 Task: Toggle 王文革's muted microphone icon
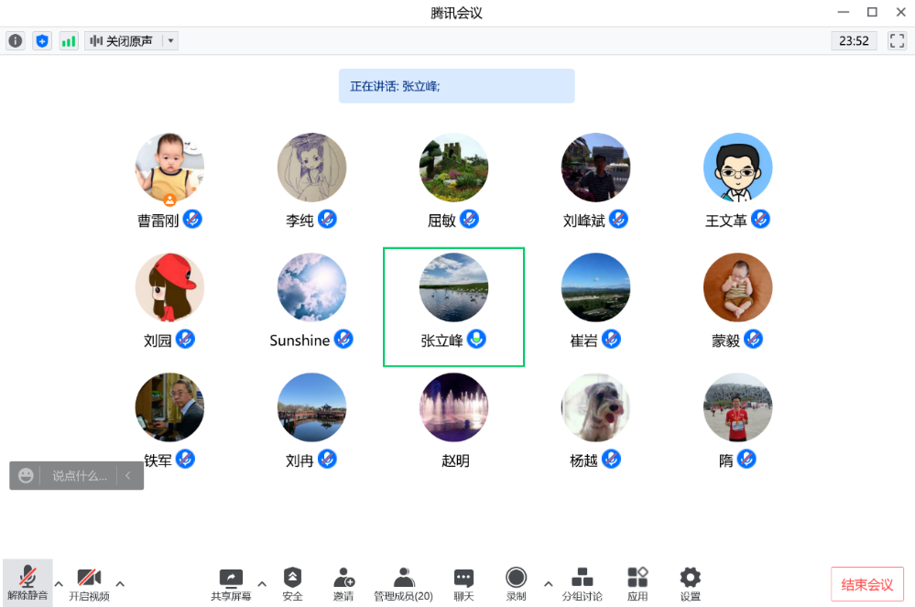pyautogui.click(x=760, y=219)
